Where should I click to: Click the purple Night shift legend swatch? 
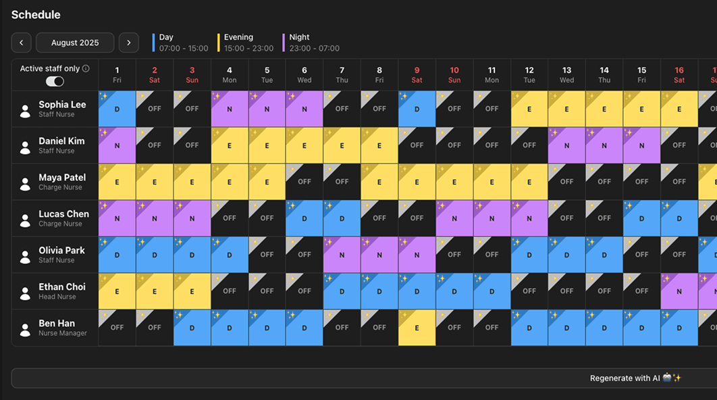(284, 43)
